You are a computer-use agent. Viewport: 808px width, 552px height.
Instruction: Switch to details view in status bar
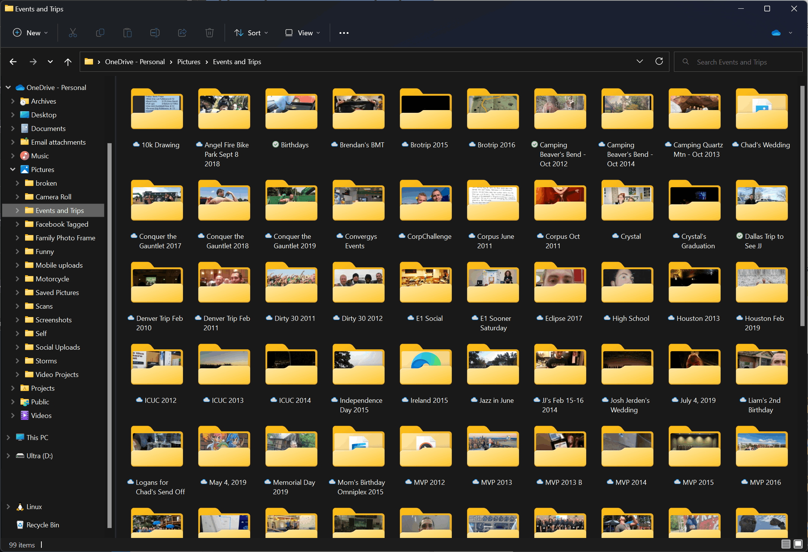pyautogui.click(x=786, y=544)
